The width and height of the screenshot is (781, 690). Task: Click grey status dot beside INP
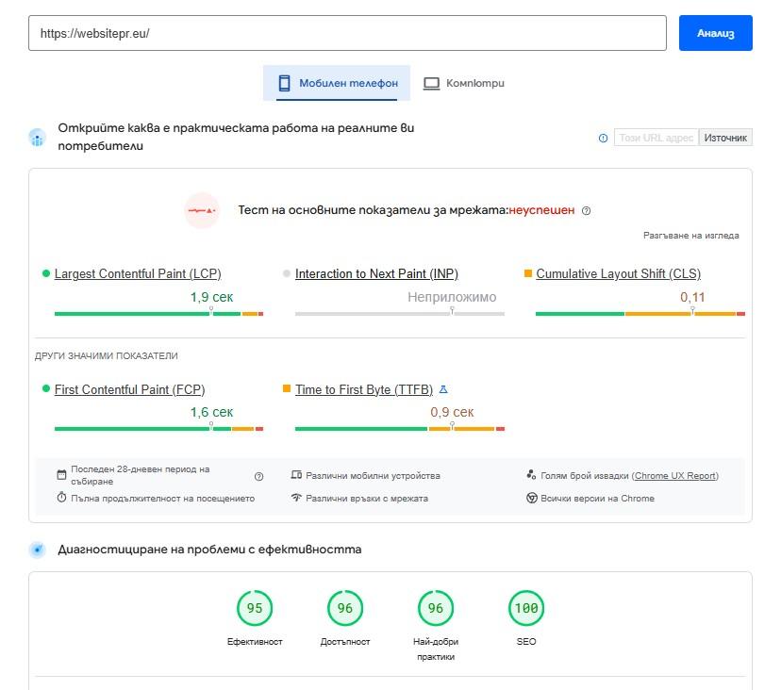tap(287, 273)
